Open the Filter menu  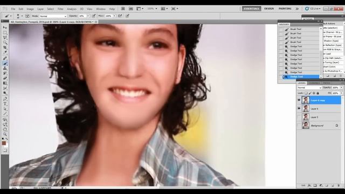pos(60,9)
